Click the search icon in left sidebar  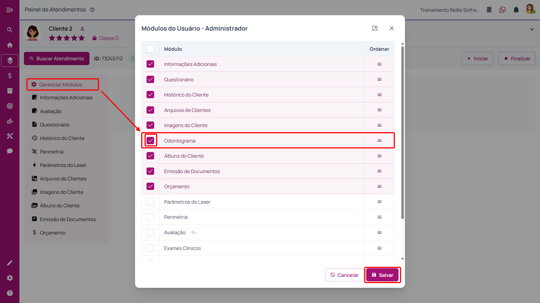point(10,30)
